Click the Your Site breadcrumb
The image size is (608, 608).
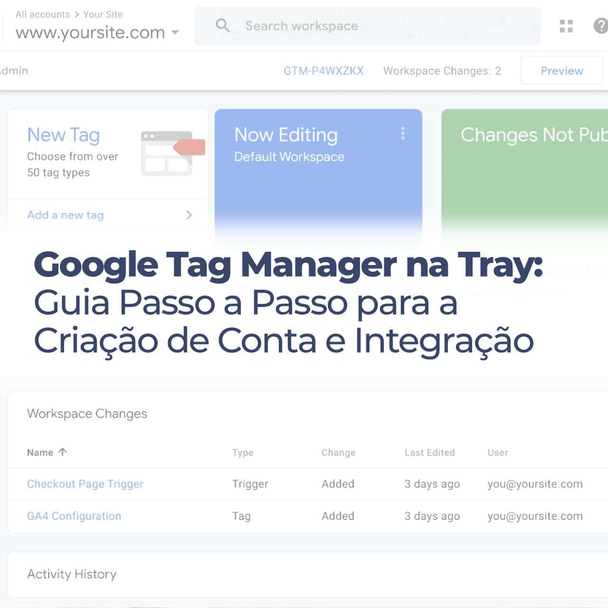103,14
